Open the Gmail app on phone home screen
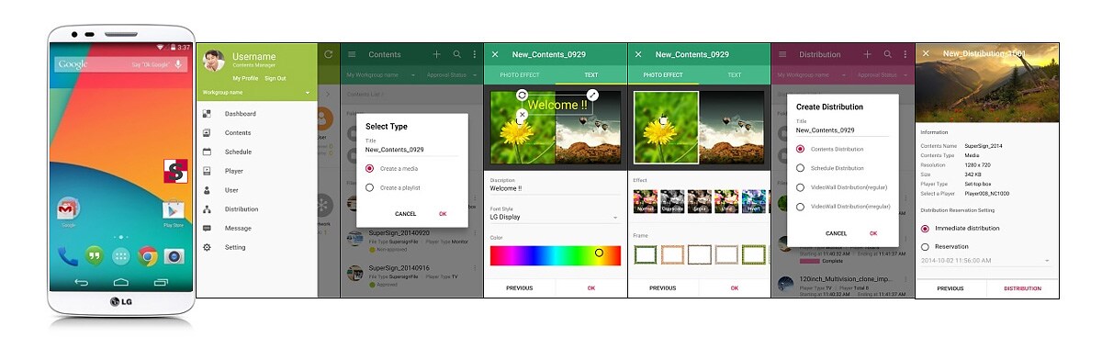The image size is (1102, 349). click(x=68, y=209)
